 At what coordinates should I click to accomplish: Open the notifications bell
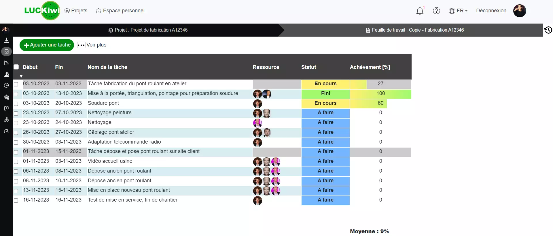click(x=420, y=11)
